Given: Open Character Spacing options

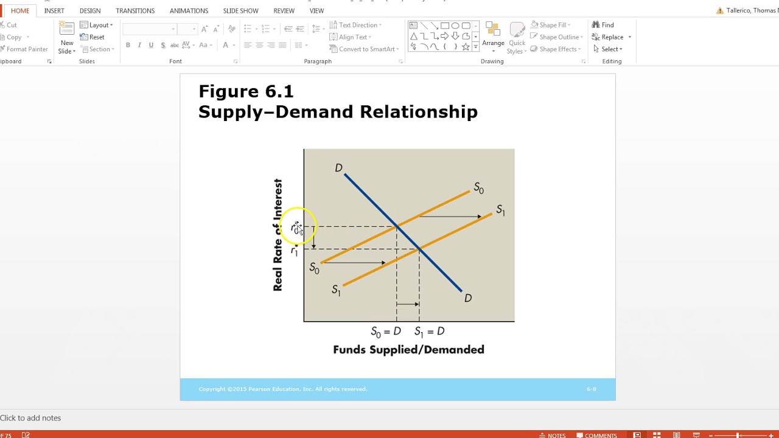Looking at the screenshot, I should pyautogui.click(x=188, y=45).
